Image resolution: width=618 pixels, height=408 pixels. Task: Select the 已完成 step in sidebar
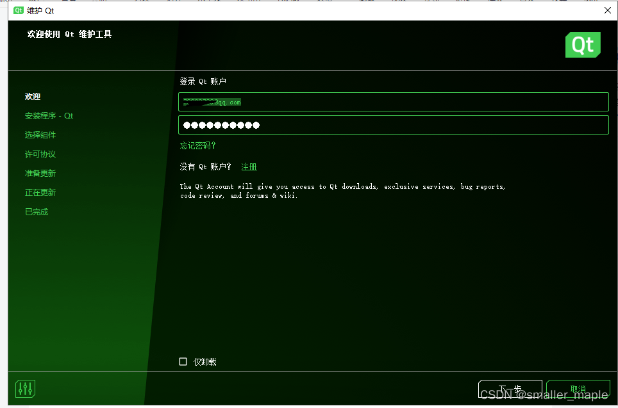tap(37, 212)
